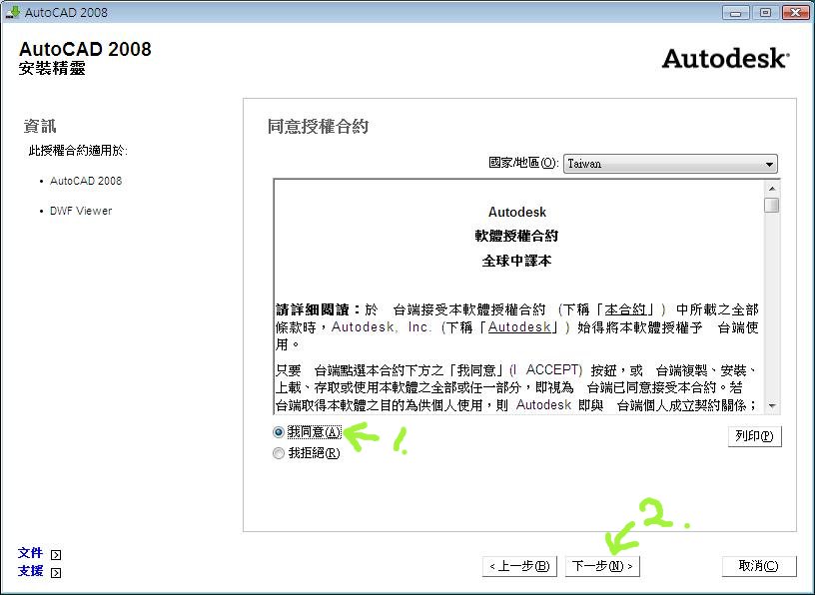Click the 列印(P) print button
The height and width of the screenshot is (595, 815).
tap(754, 435)
